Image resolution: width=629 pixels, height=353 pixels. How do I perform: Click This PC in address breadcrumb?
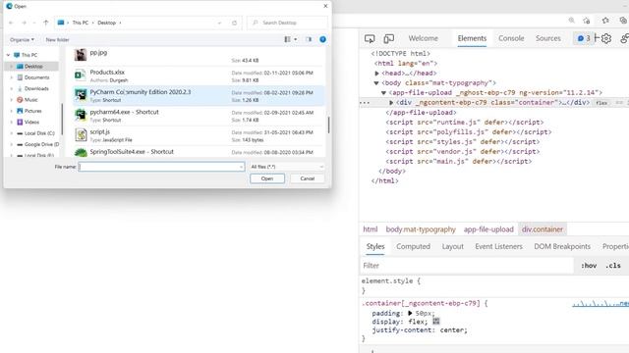click(x=81, y=23)
